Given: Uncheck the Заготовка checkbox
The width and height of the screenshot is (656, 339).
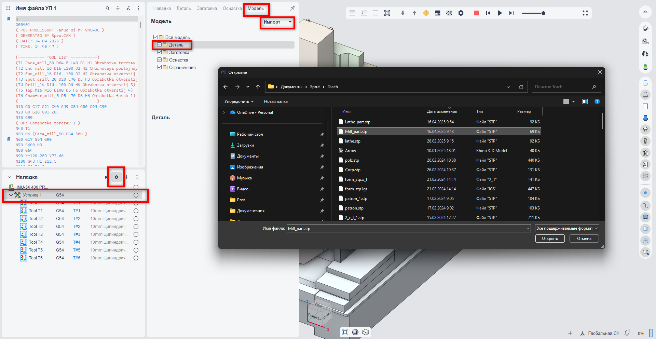Looking at the screenshot, I should tap(159, 52).
